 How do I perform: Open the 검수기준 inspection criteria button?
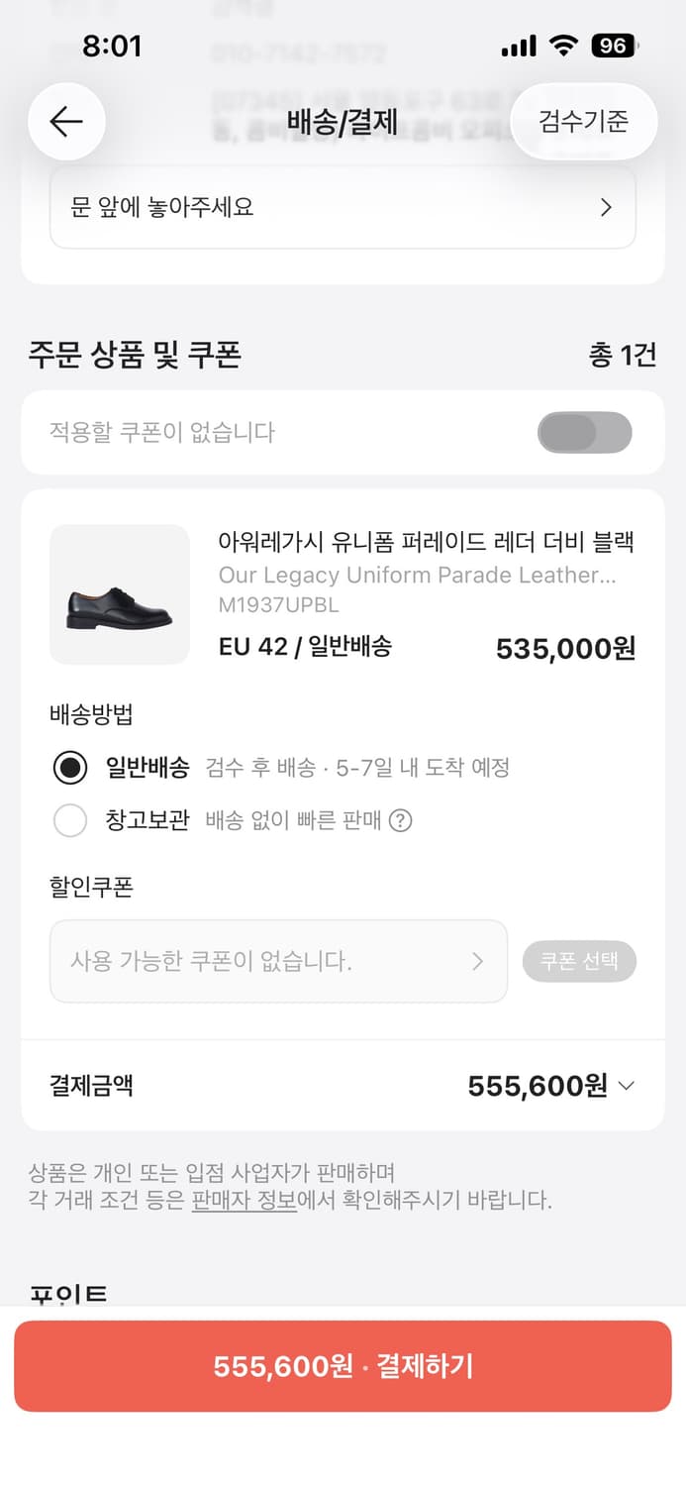(x=584, y=121)
